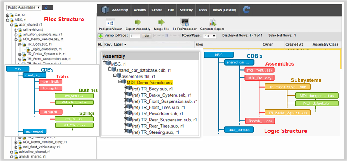The height and width of the screenshot is (161, 347).
Task: Click the Export Assembly green arrow
Action: [138, 22]
